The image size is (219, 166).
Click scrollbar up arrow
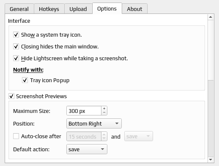coord(211,17)
